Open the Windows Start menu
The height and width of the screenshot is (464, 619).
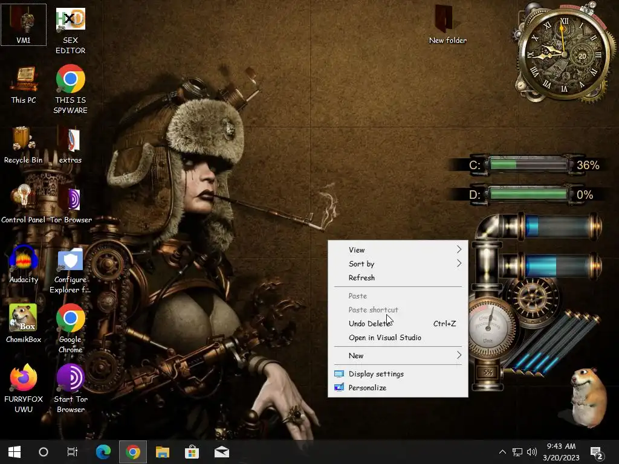point(15,452)
